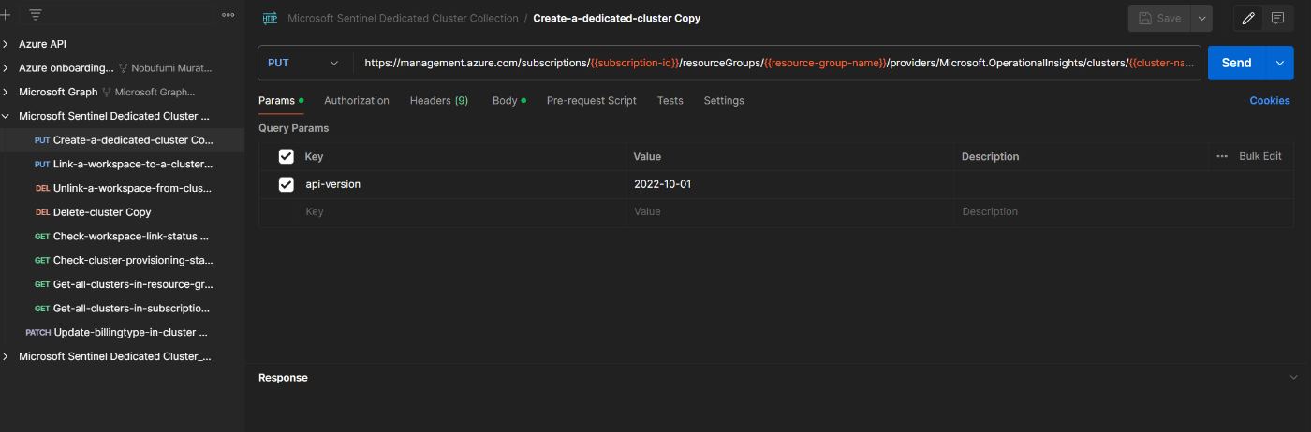This screenshot has height=432, width=1311.
Task: Uncheck the api-version parameter checkbox
Action: click(287, 184)
